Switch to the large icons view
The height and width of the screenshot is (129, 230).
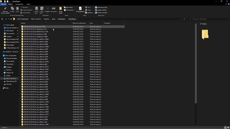pos(228,128)
